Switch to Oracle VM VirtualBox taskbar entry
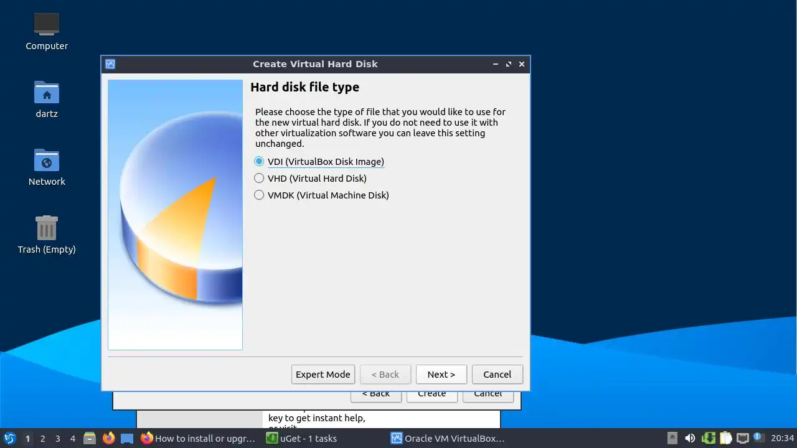 point(448,439)
